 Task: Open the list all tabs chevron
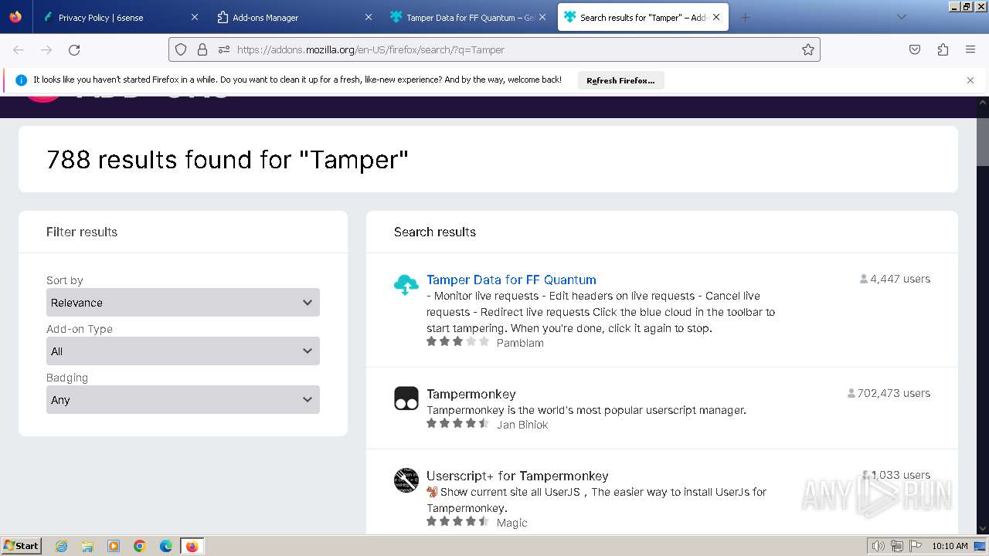[901, 17]
